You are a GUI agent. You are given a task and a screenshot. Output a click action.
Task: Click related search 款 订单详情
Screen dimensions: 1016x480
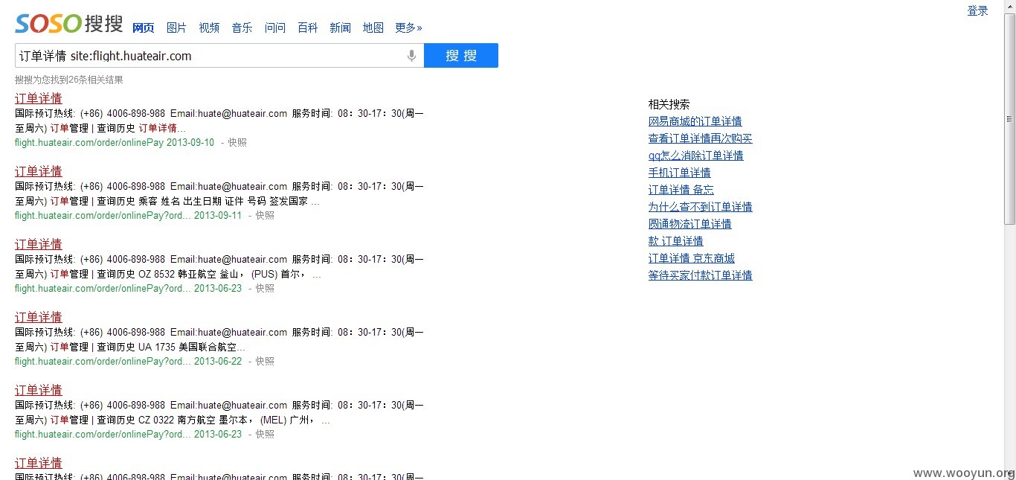pyautogui.click(x=676, y=241)
